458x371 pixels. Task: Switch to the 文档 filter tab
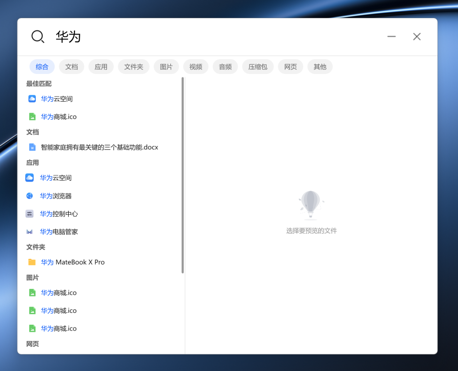(72, 67)
